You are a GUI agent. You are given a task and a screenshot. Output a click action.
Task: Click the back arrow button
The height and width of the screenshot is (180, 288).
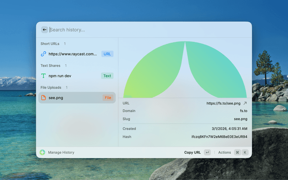(45, 30)
